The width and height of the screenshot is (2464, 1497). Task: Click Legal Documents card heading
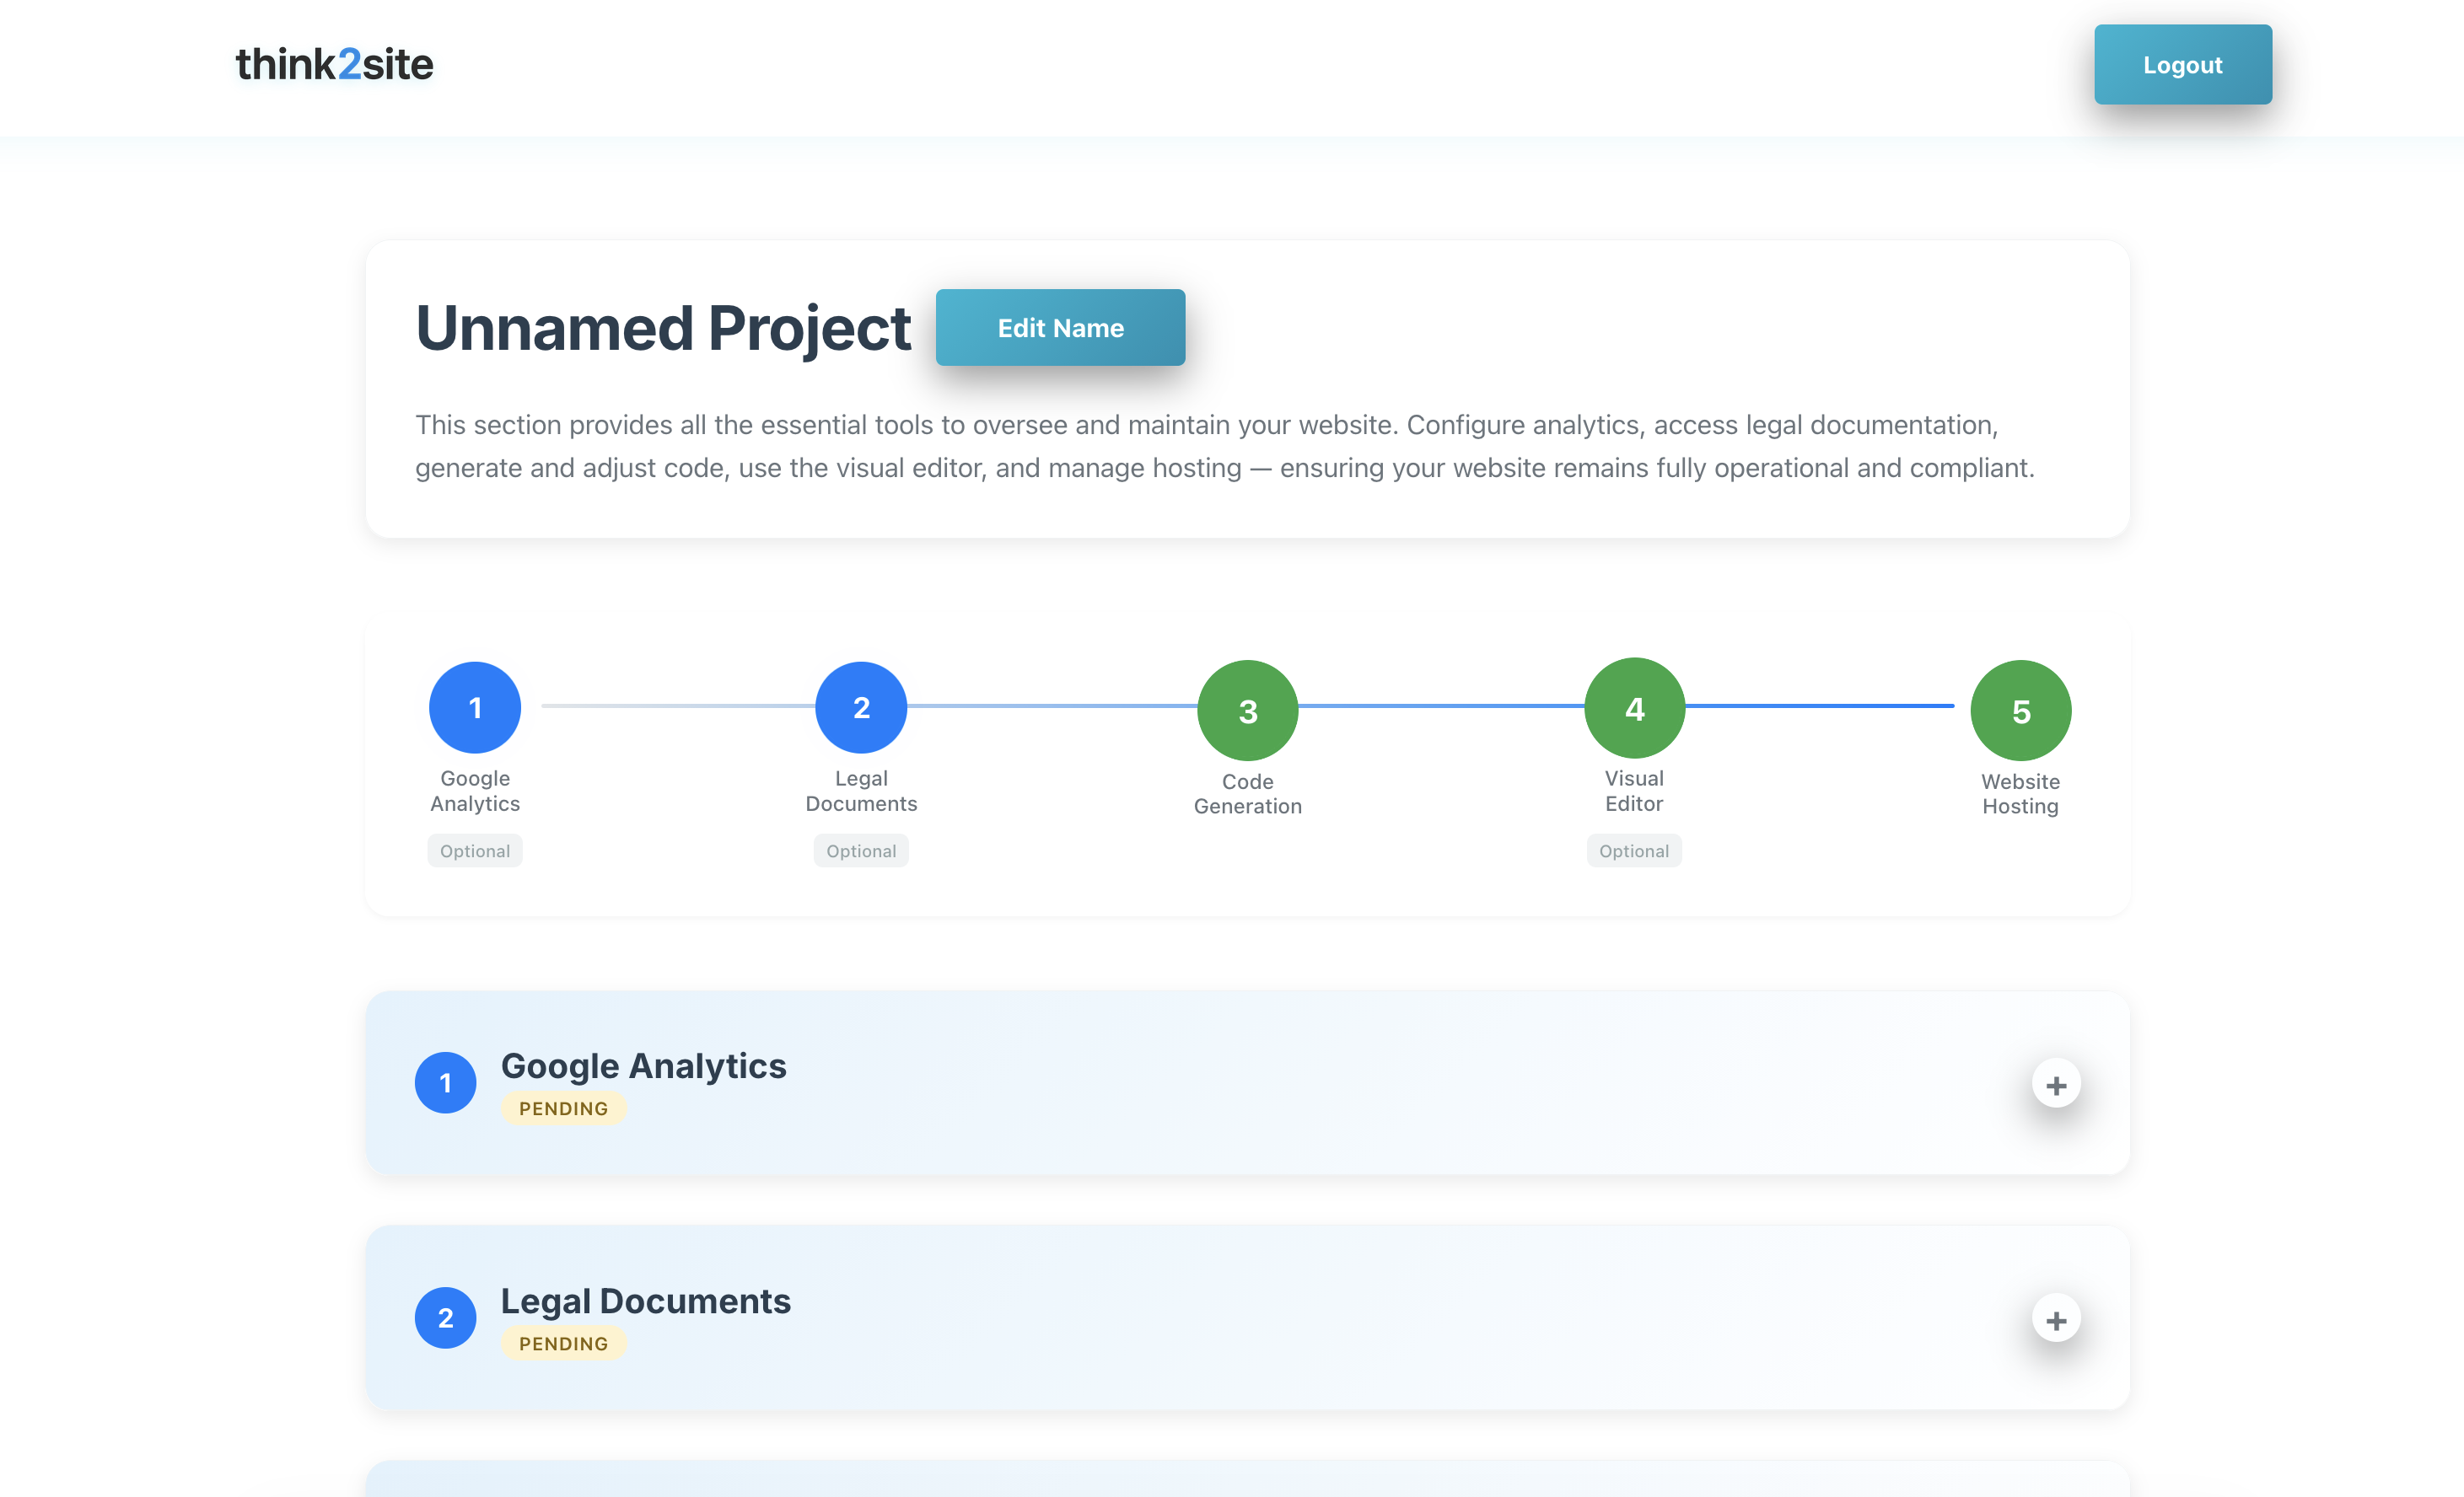pos(645,1301)
